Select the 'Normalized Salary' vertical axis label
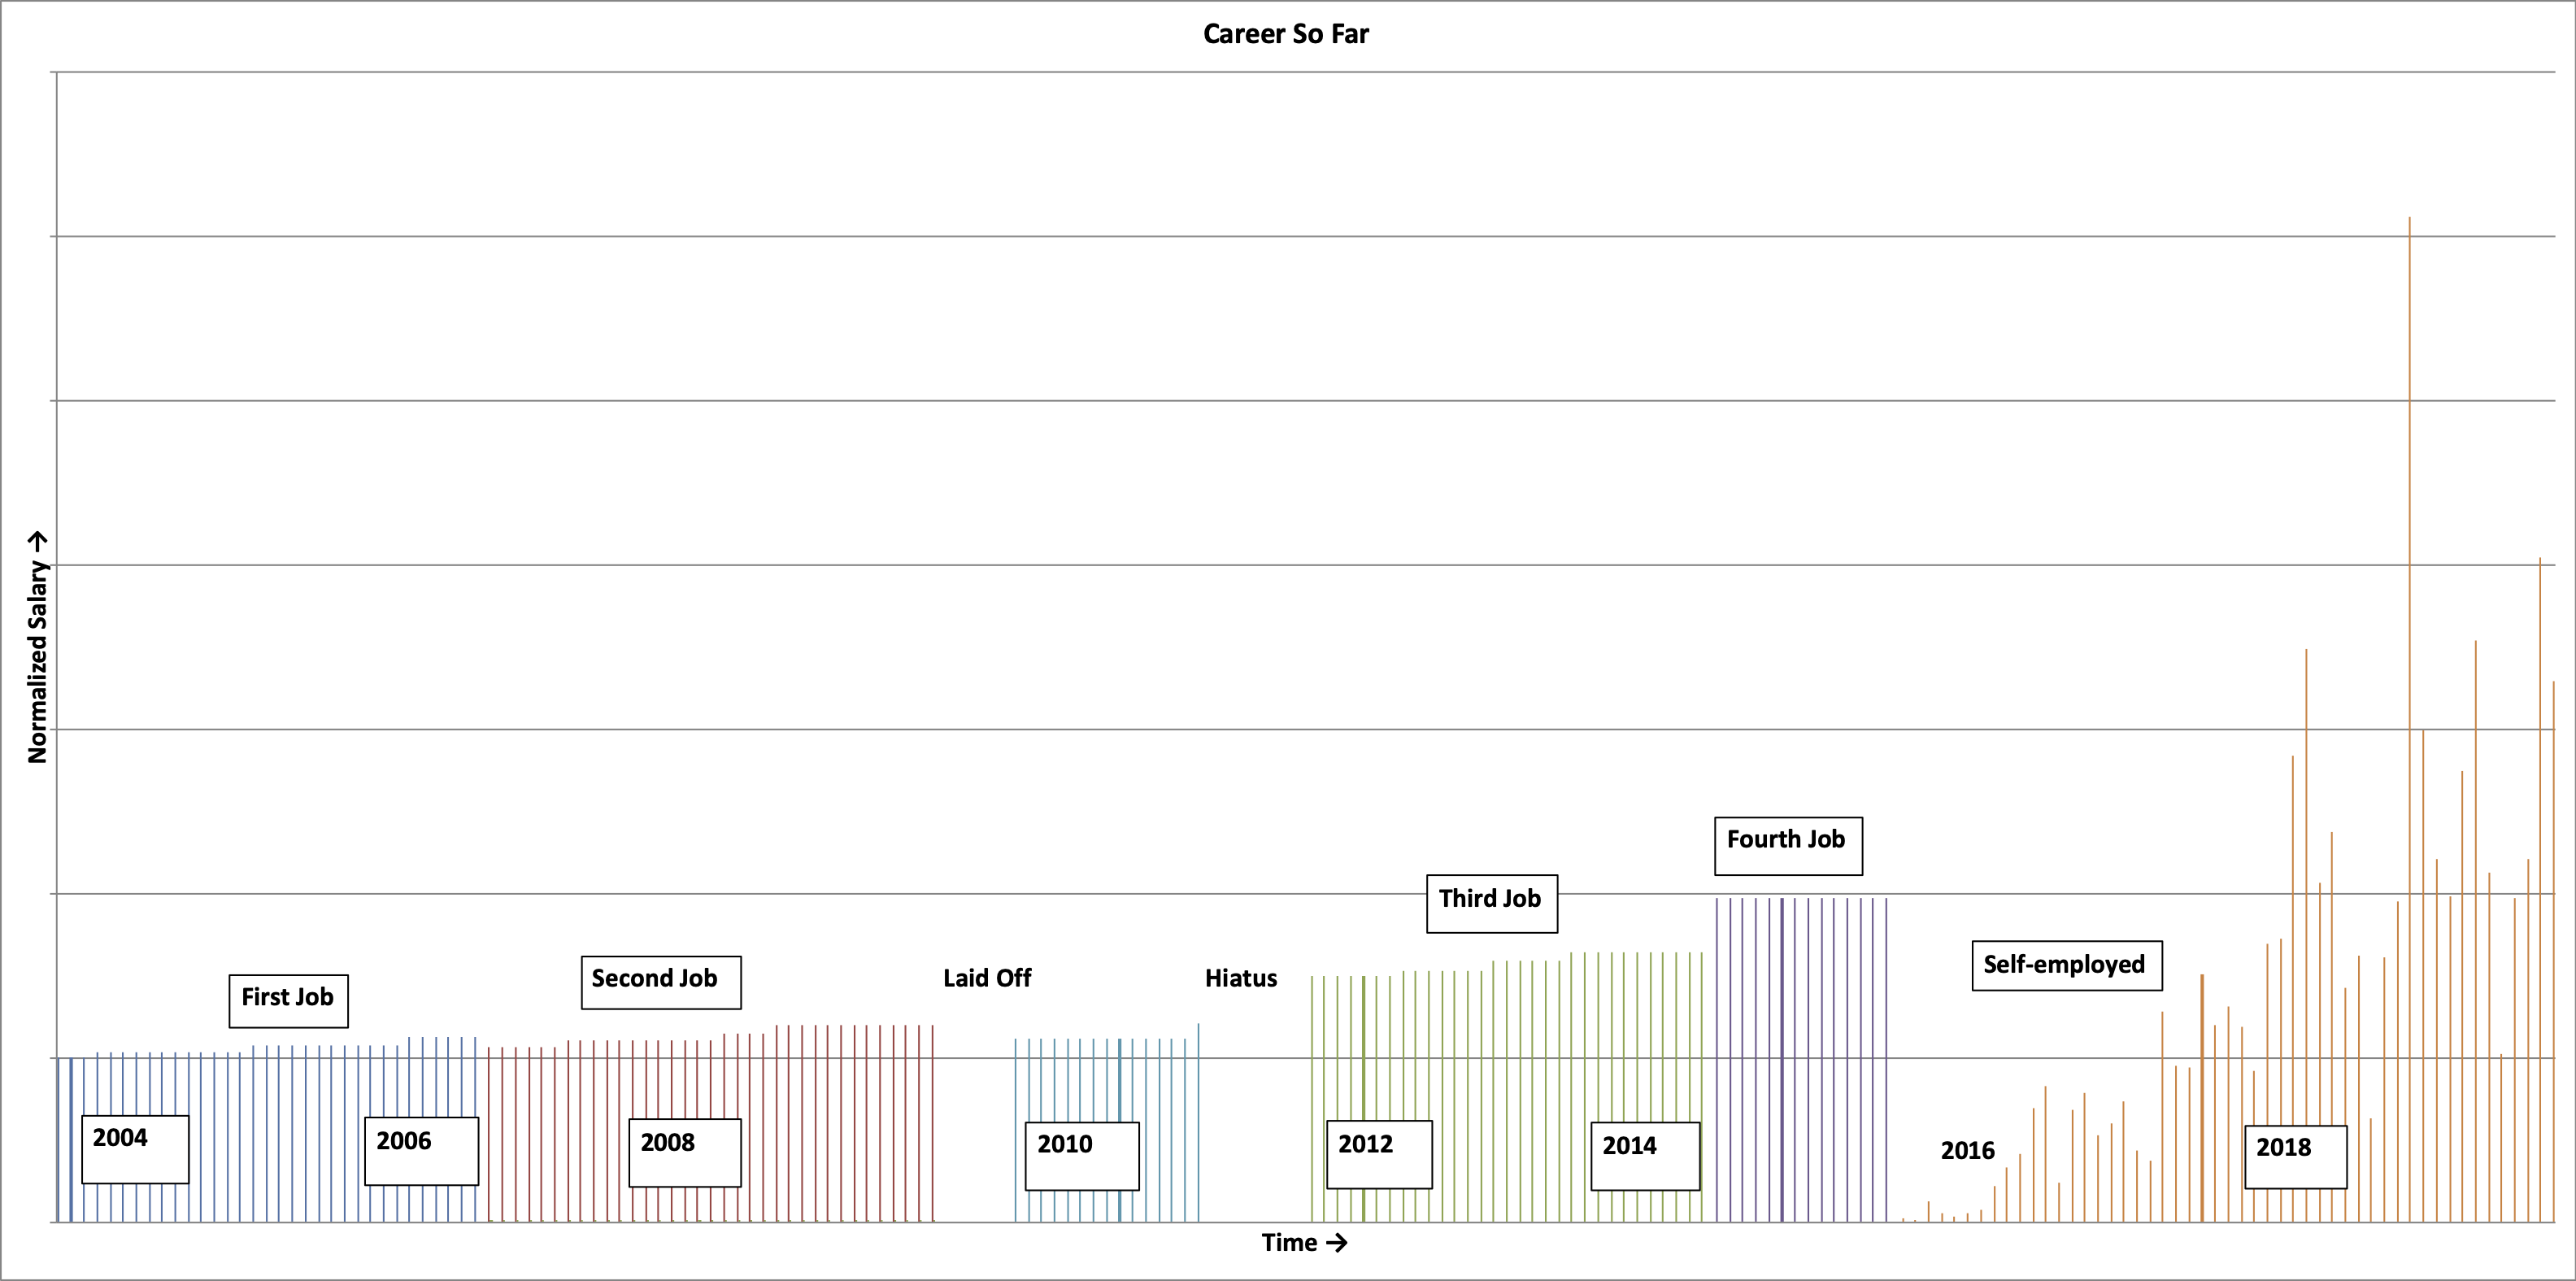Image resolution: width=2576 pixels, height=1281 pixels. pos(37,648)
